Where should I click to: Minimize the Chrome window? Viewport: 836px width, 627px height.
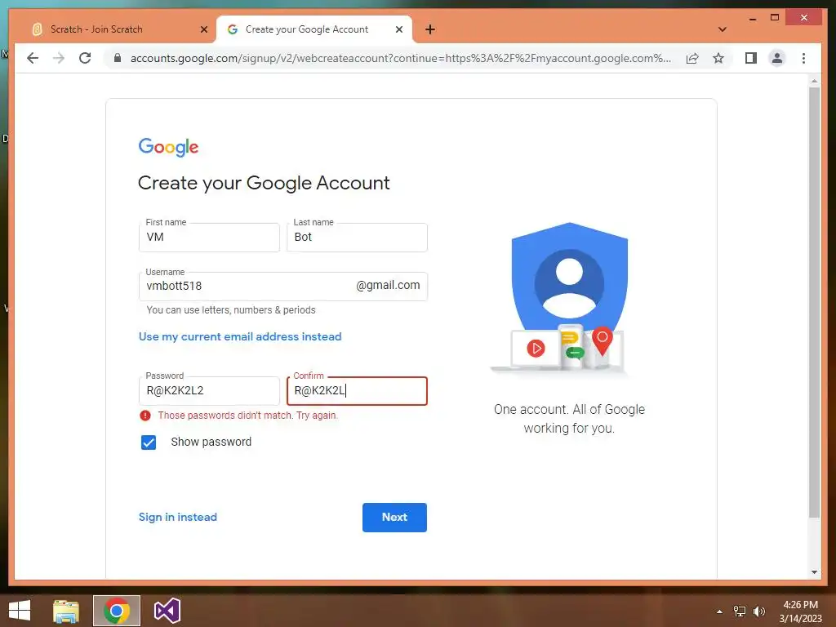point(752,18)
